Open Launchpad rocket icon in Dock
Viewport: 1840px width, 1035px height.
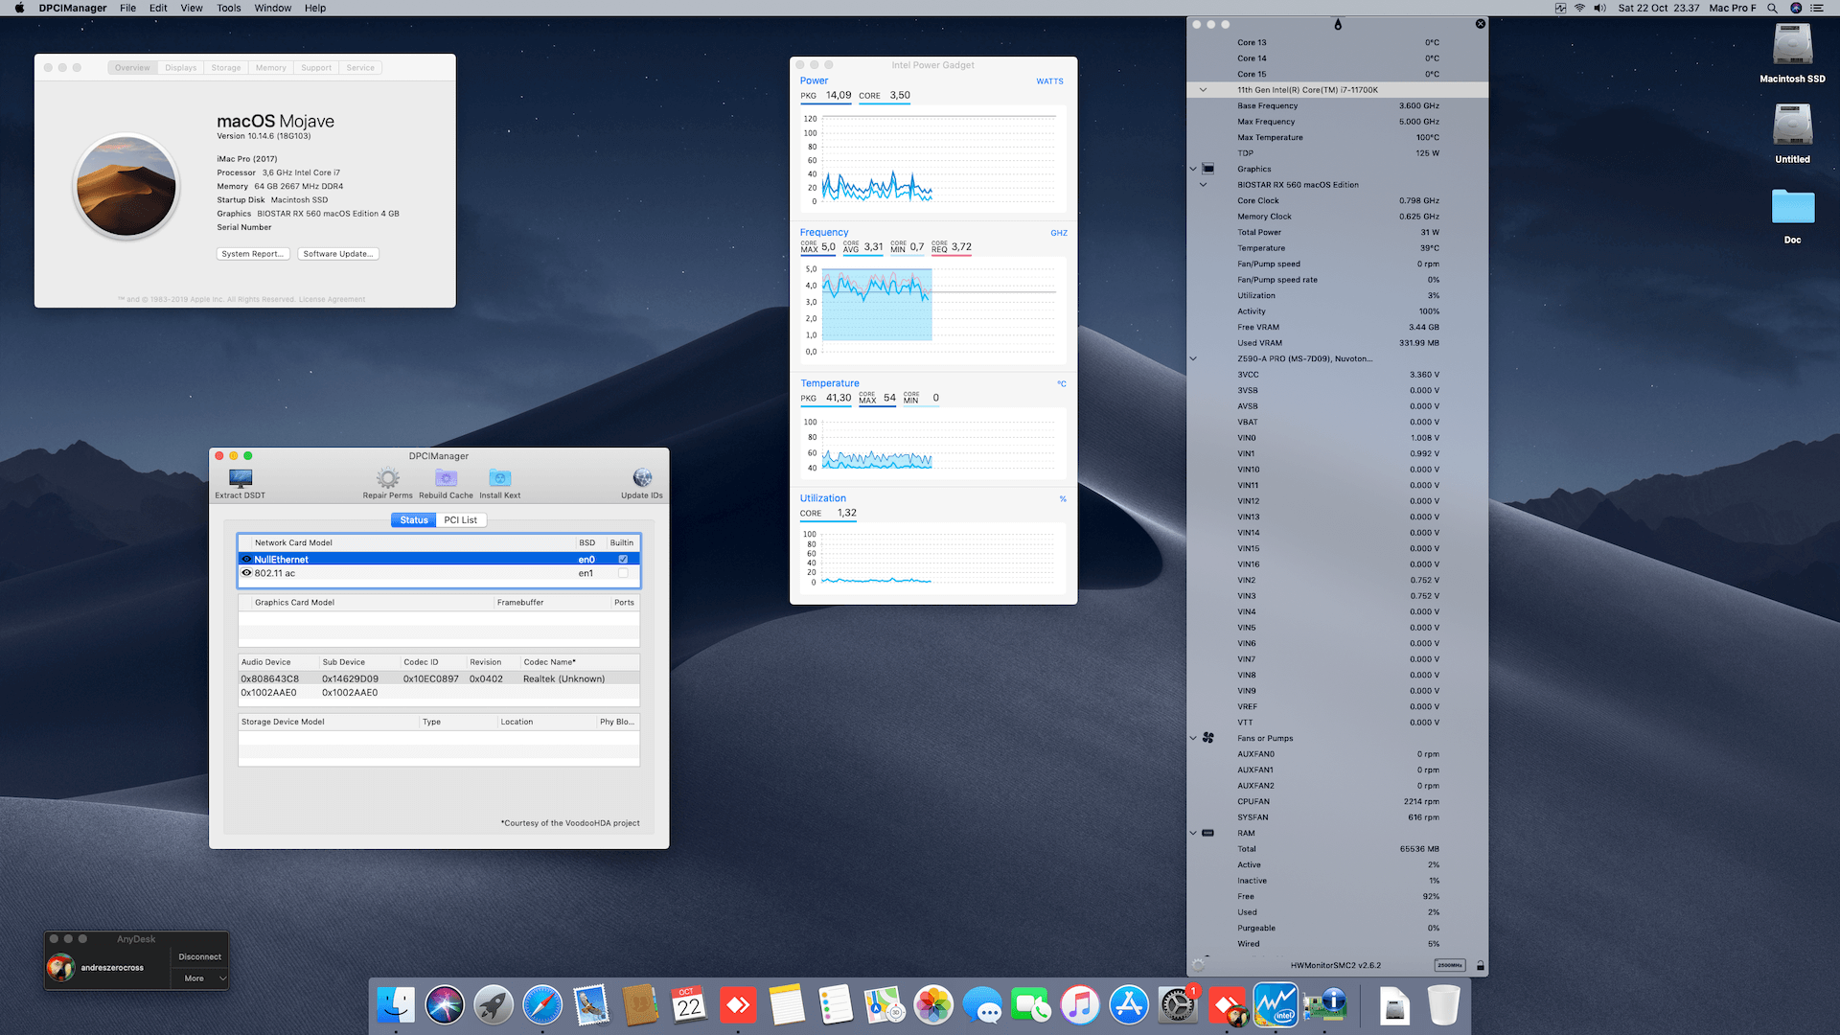pos(494,1005)
